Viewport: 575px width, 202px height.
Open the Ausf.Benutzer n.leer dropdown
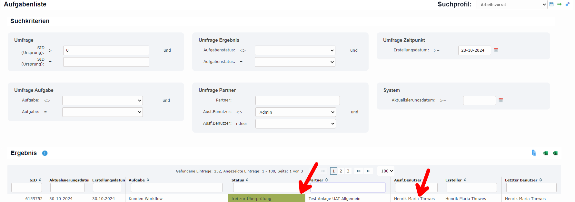click(x=295, y=124)
